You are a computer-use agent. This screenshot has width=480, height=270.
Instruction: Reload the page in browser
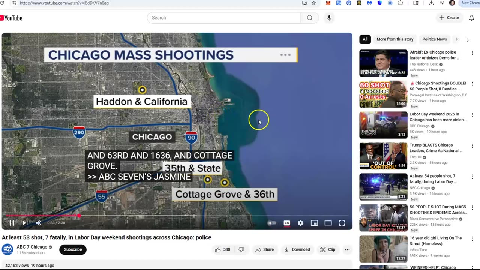2,3
